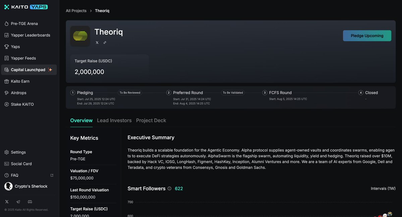Click the Valuation / FDV value $75,000,000
This screenshot has width=402, height=217.
[x=82, y=178]
